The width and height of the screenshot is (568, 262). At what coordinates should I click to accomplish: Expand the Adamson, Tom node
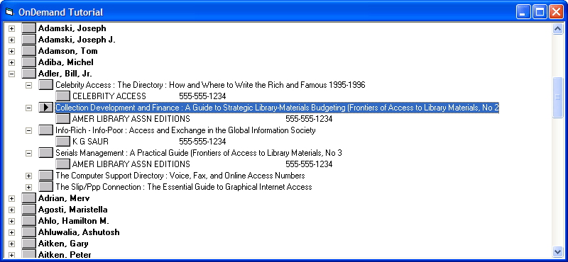coord(11,51)
